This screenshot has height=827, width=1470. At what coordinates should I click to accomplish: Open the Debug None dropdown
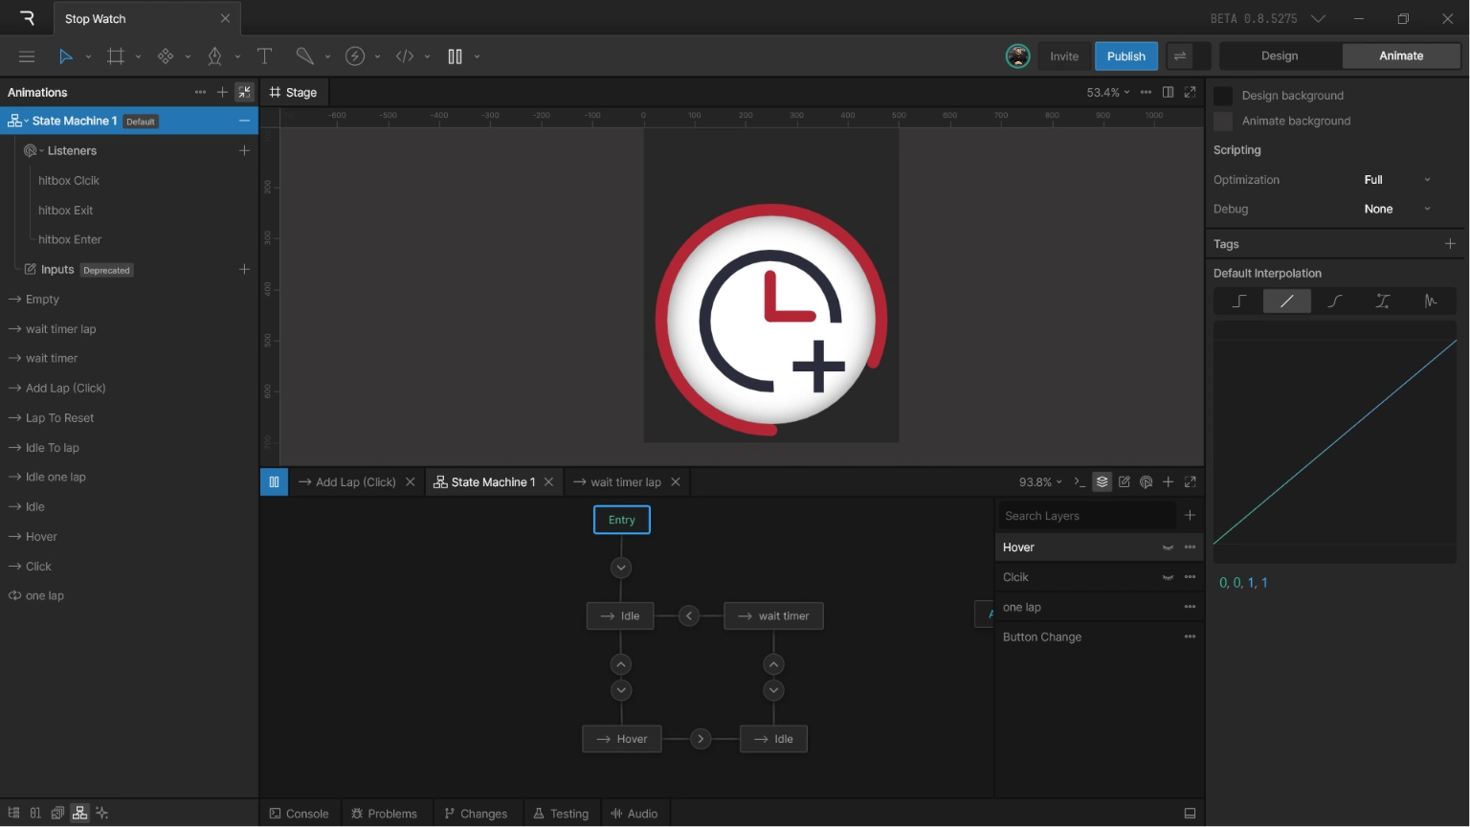pos(1397,209)
